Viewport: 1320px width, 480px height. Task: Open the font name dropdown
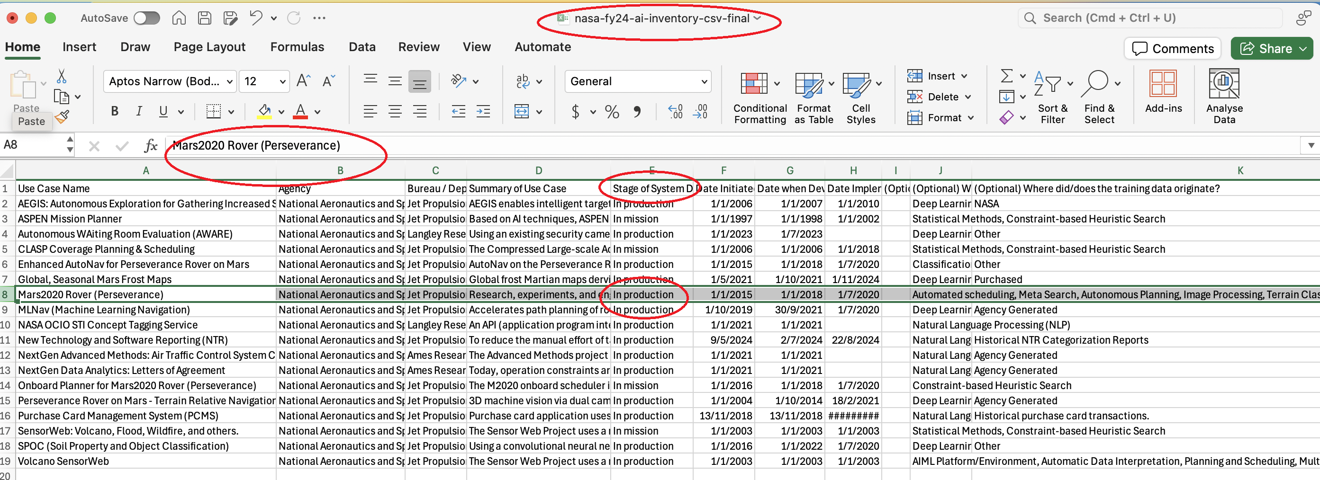[x=230, y=81]
